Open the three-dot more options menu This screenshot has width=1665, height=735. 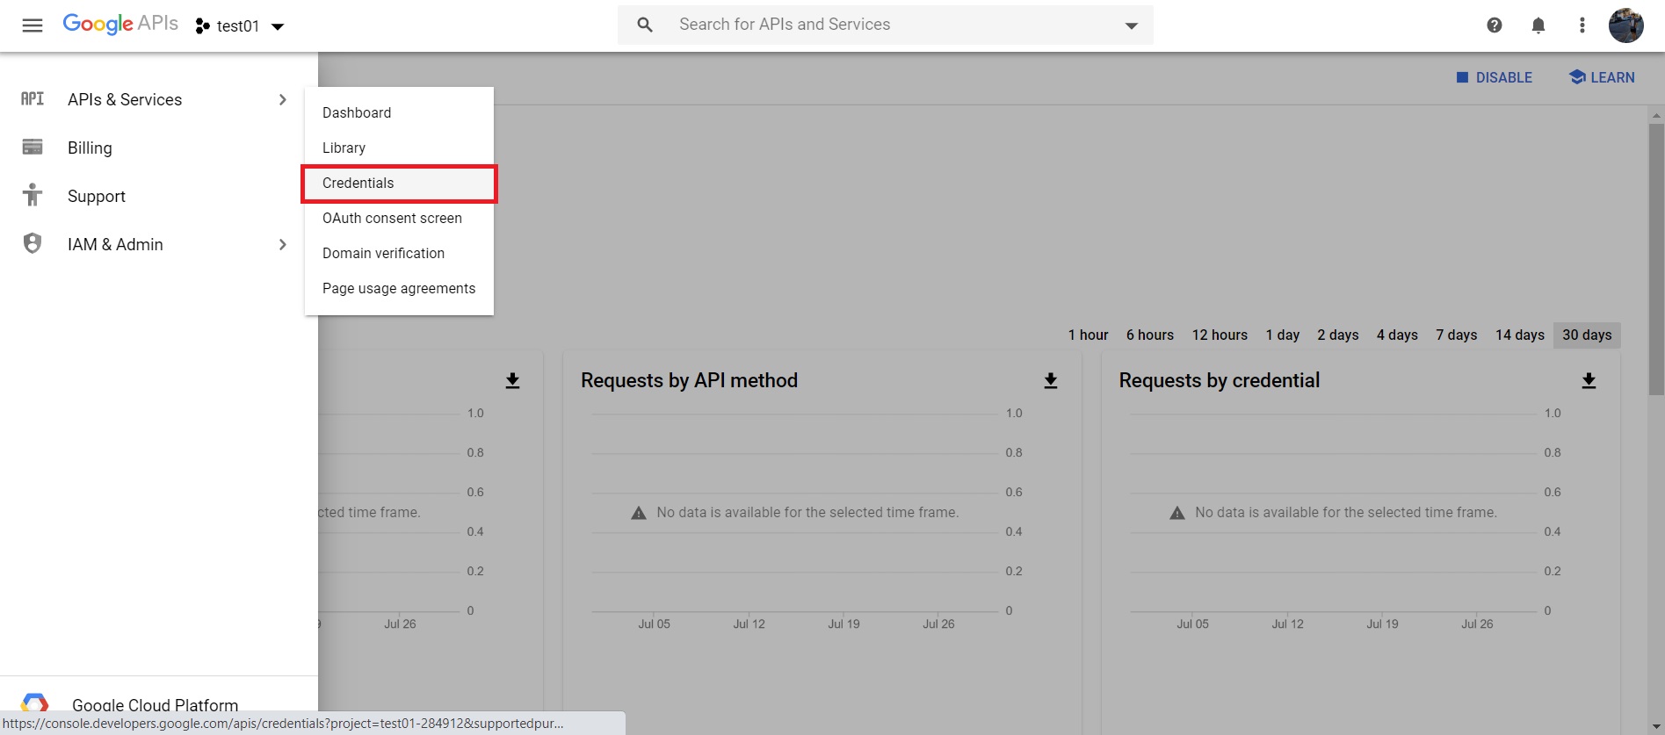point(1582,25)
